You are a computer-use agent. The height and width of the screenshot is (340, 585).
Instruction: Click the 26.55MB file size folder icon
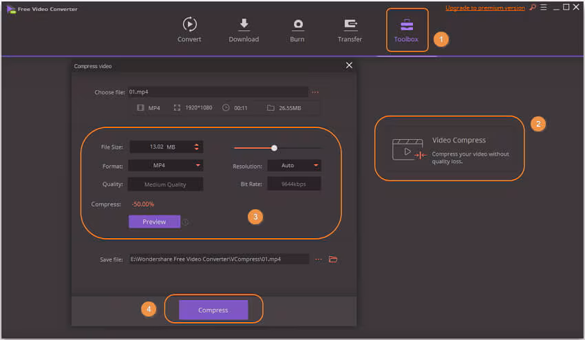[270, 108]
